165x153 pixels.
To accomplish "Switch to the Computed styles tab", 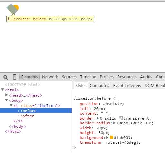I will [x=100, y=86].
